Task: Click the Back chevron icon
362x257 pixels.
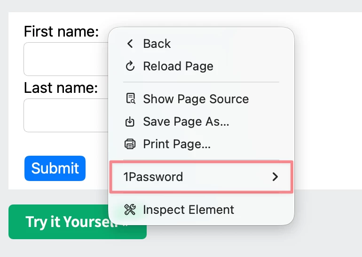Action: pyautogui.click(x=130, y=44)
